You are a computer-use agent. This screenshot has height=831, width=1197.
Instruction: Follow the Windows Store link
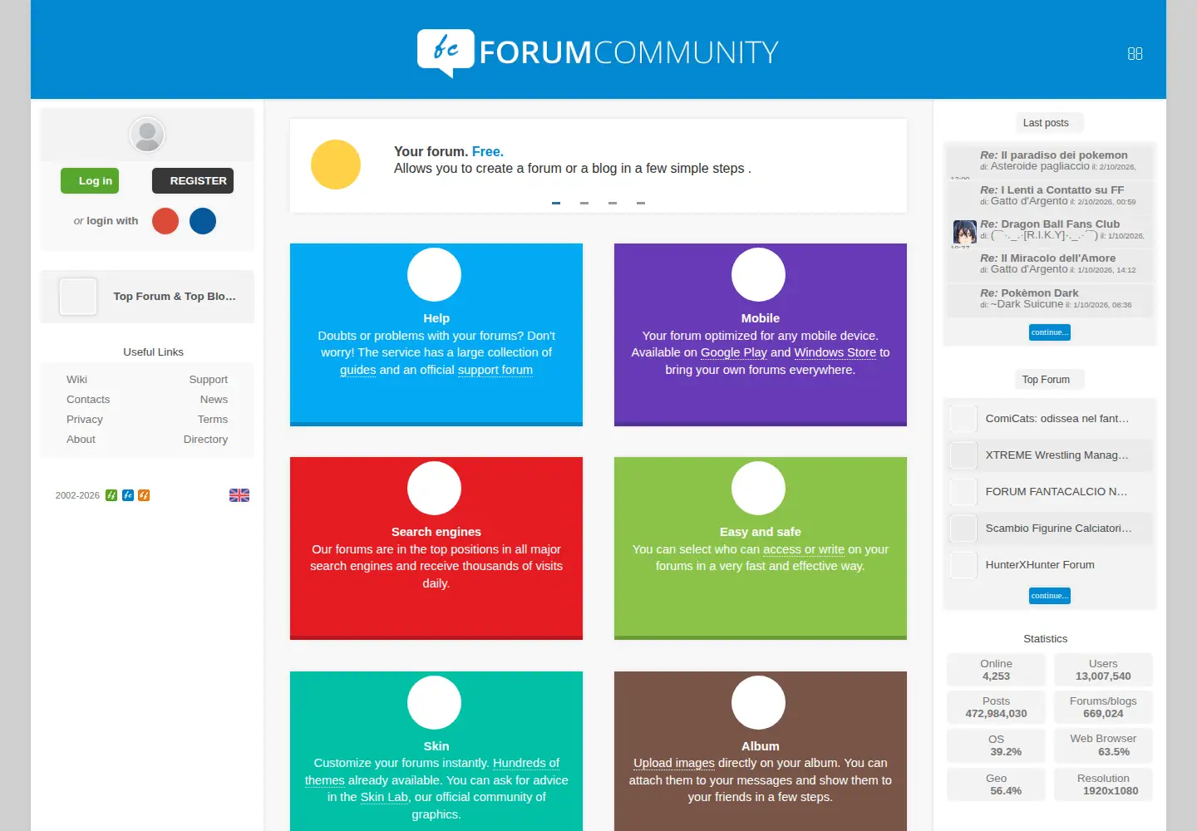(x=835, y=352)
